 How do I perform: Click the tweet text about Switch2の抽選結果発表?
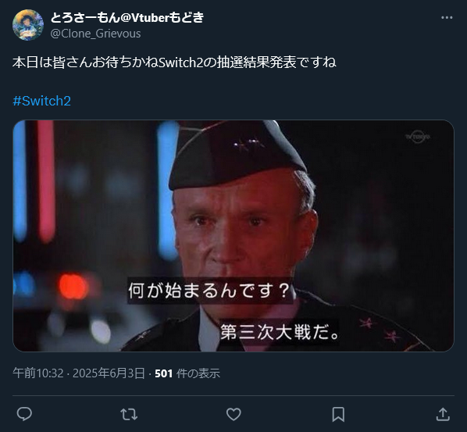[174, 62]
